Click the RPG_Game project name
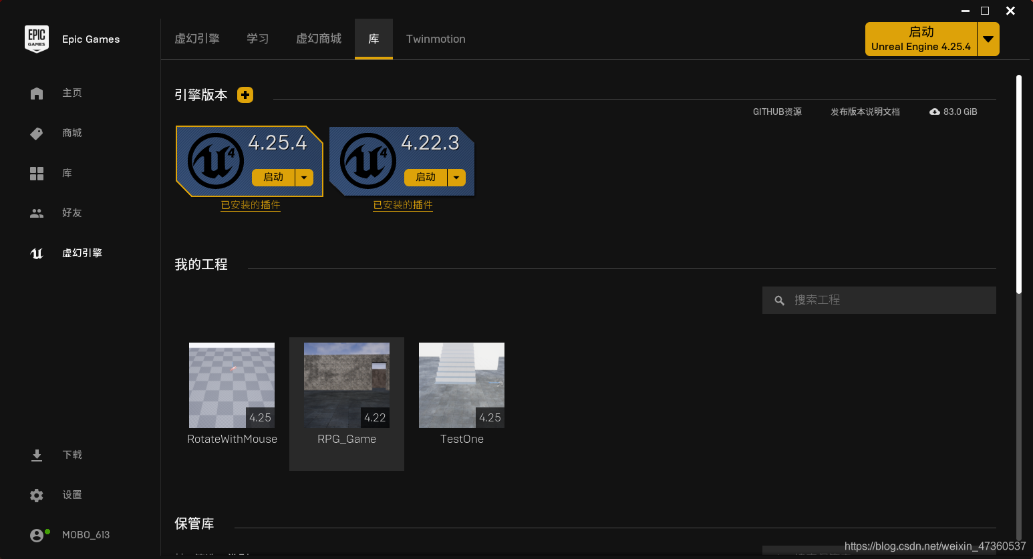The image size is (1033, 559). 347,439
